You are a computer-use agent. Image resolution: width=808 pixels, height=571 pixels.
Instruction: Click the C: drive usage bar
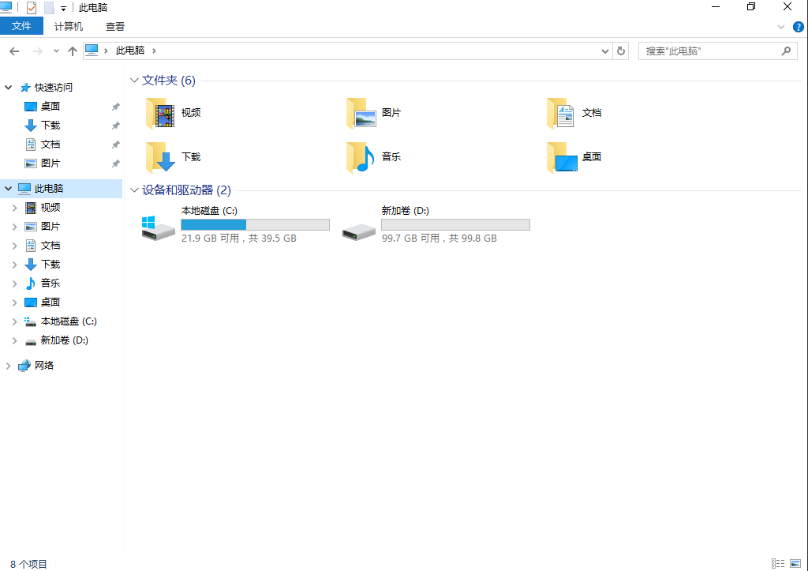[256, 224]
